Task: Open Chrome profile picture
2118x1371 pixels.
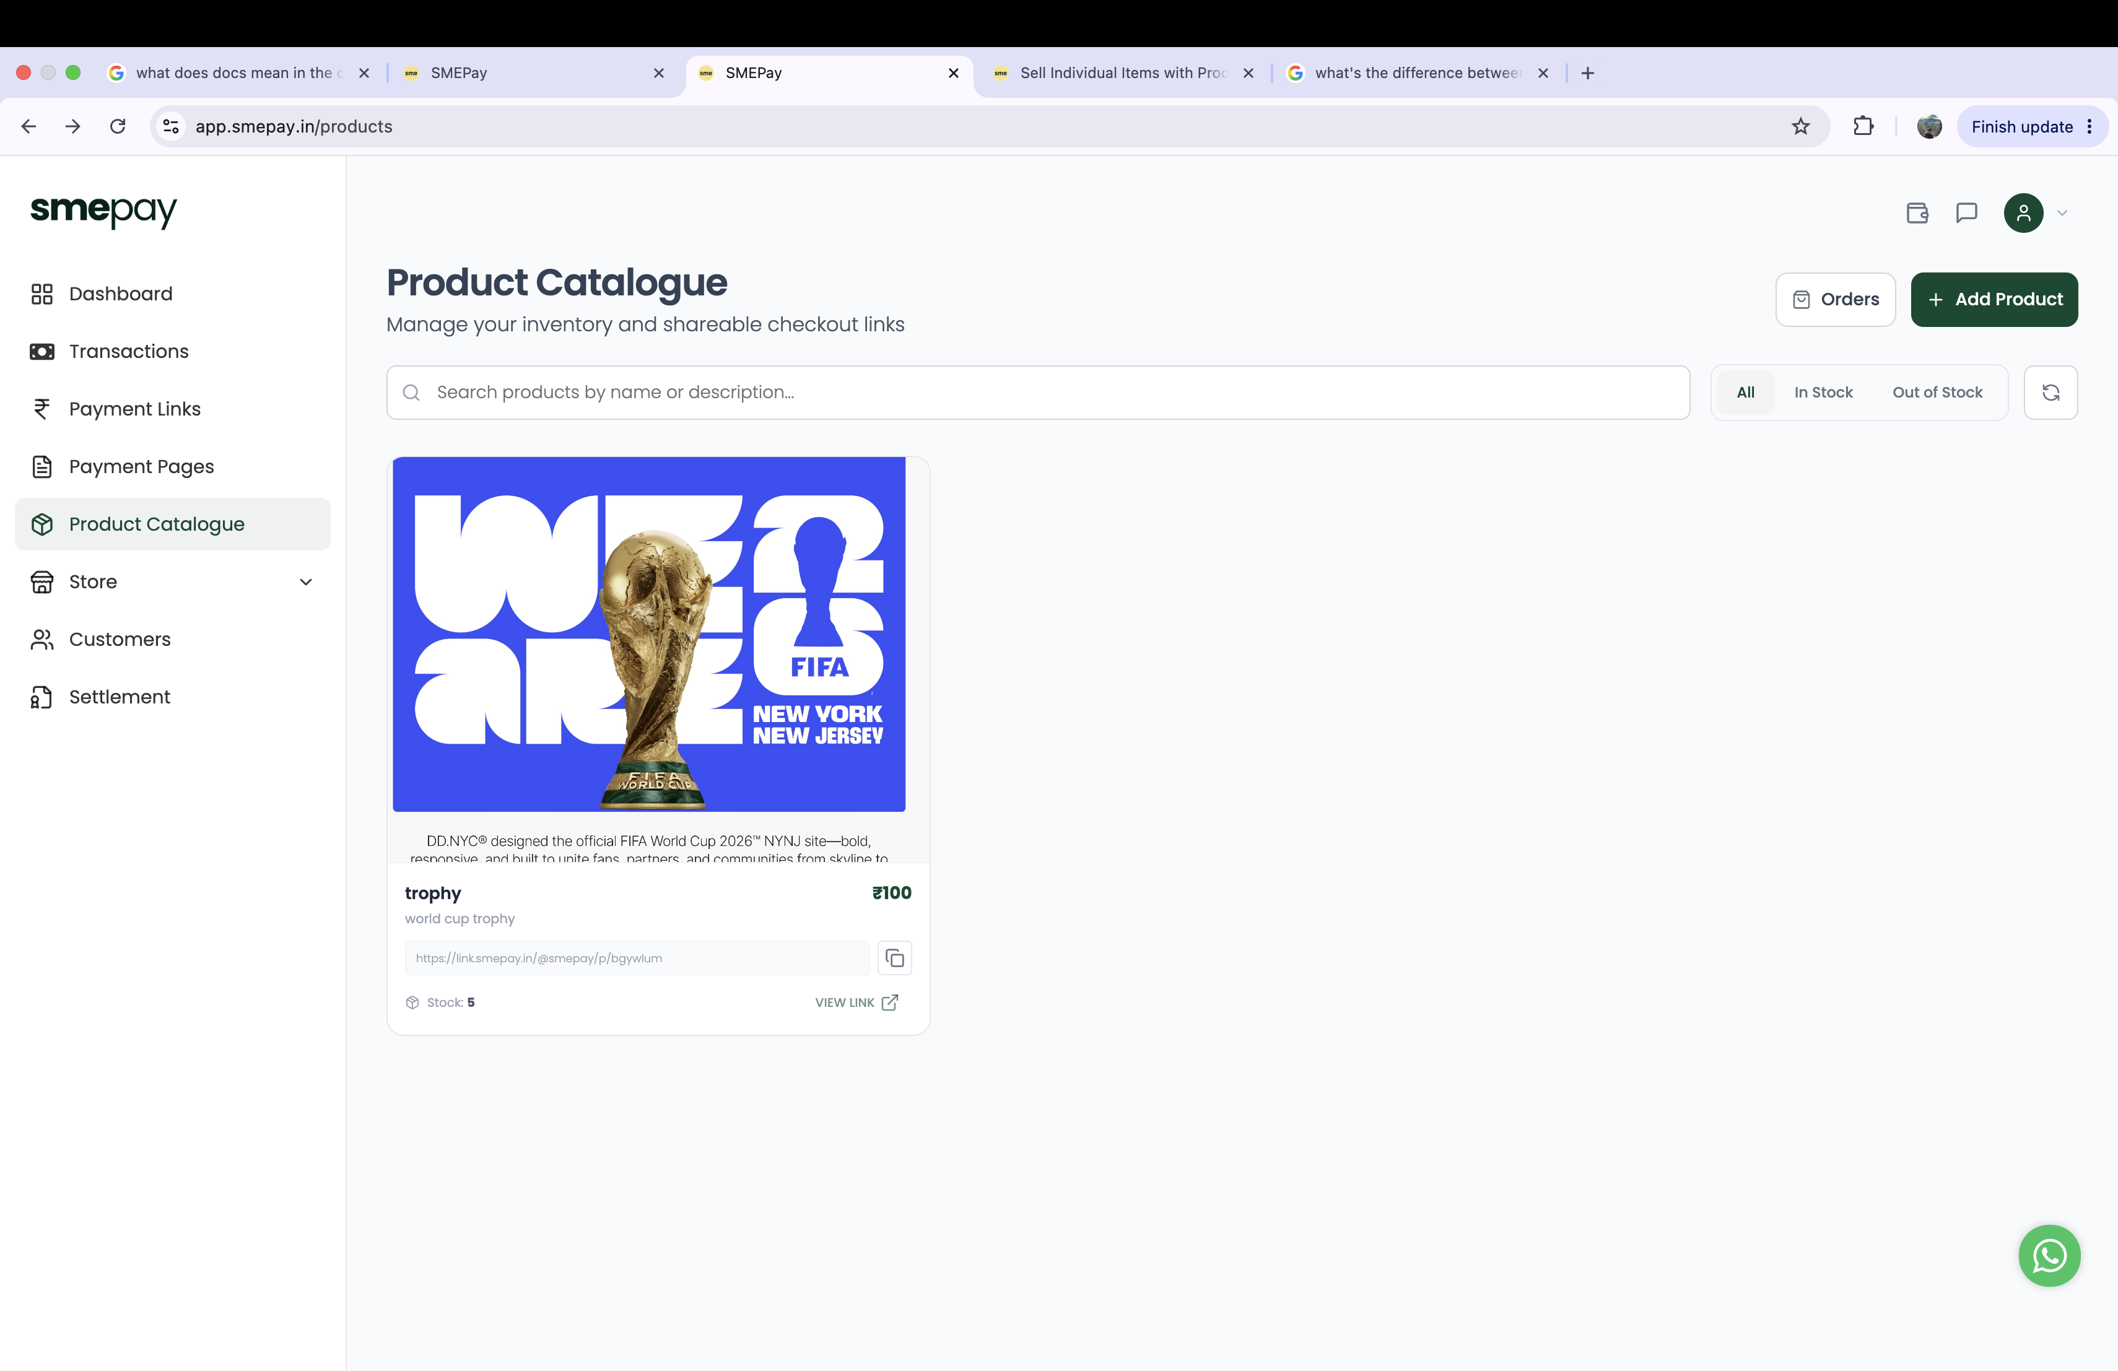Action: (x=1928, y=126)
